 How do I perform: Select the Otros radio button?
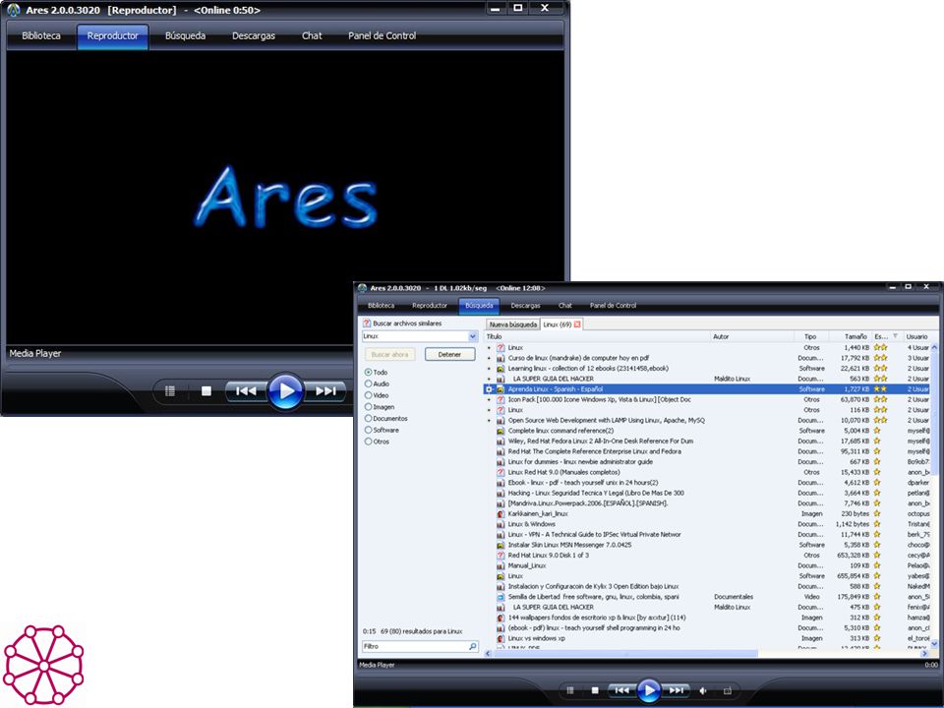coord(368,442)
